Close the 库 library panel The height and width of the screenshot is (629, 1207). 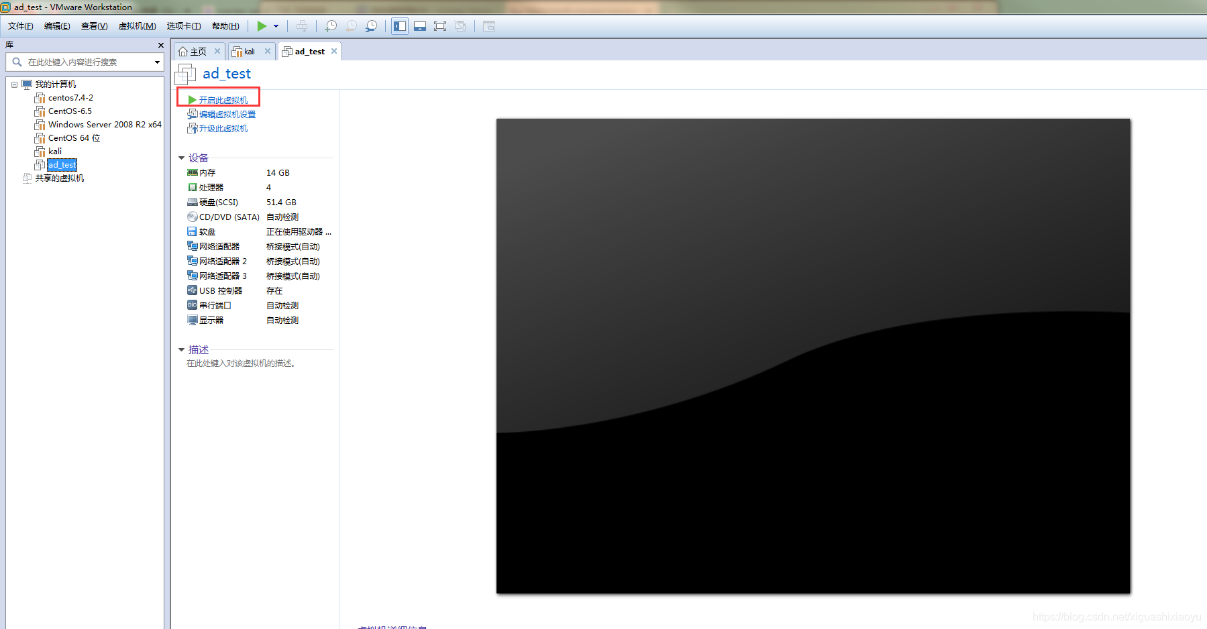tap(160, 45)
